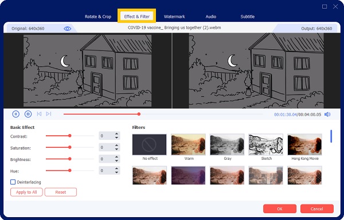Image resolution: width=344 pixels, height=220 pixels.
Task: Switch to the Watermark tab
Action: (x=174, y=17)
